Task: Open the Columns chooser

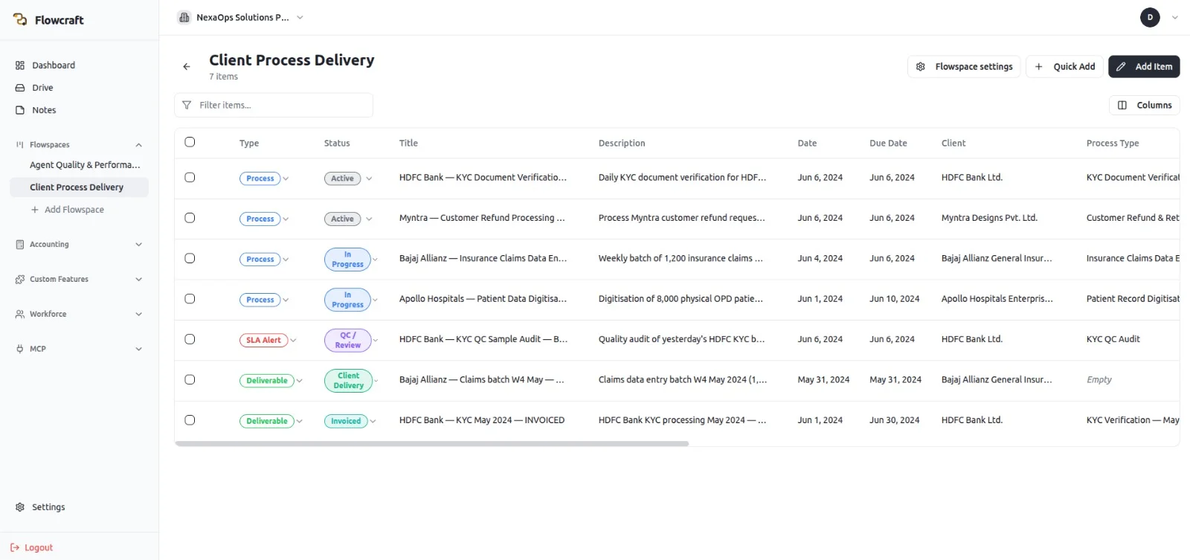Action: pyautogui.click(x=1145, y=106)
